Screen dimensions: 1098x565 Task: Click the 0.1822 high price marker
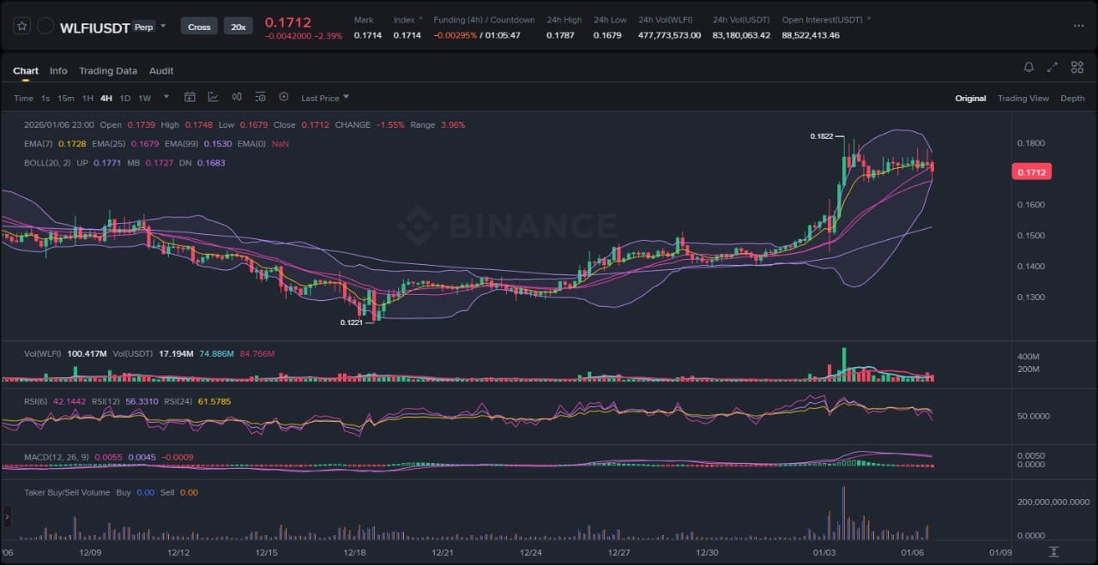(x=822, y=136)
